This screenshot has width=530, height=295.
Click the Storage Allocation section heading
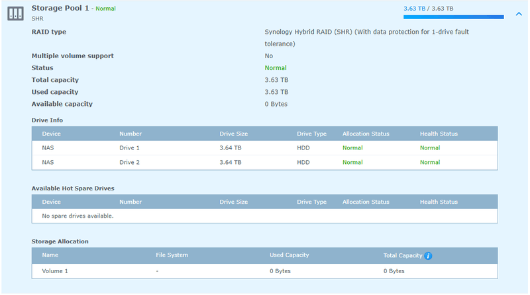pos(60,241)
